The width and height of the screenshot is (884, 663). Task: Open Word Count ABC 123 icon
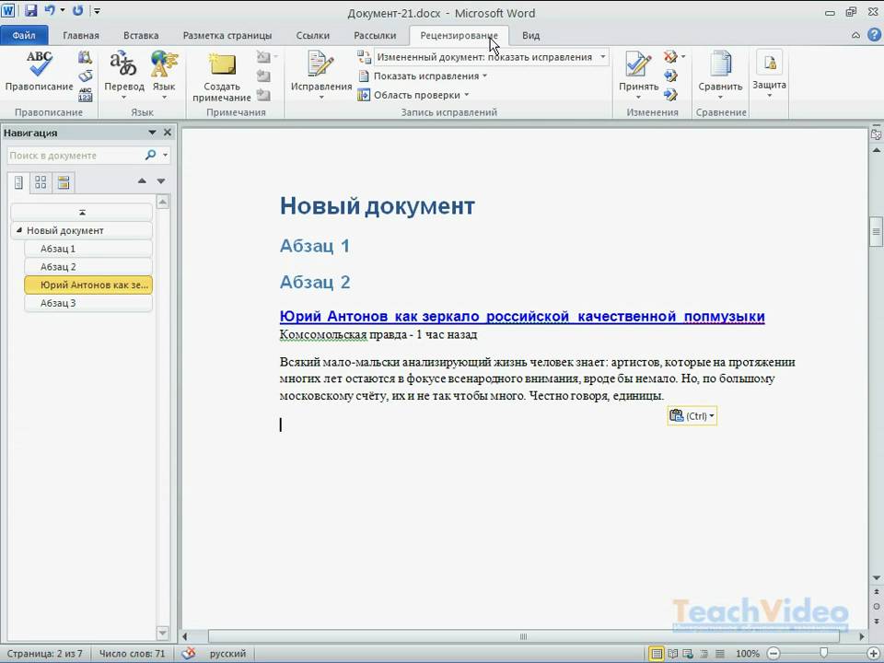85,95
